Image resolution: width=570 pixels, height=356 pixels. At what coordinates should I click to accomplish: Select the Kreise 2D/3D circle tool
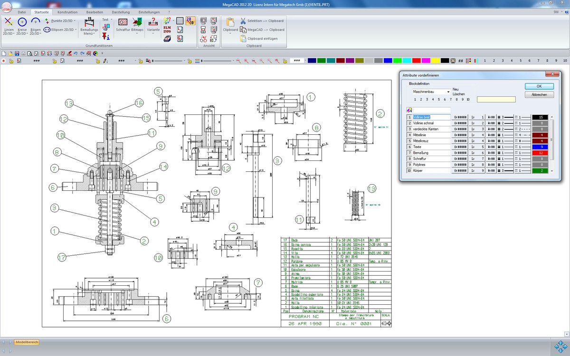pos(22,22)
